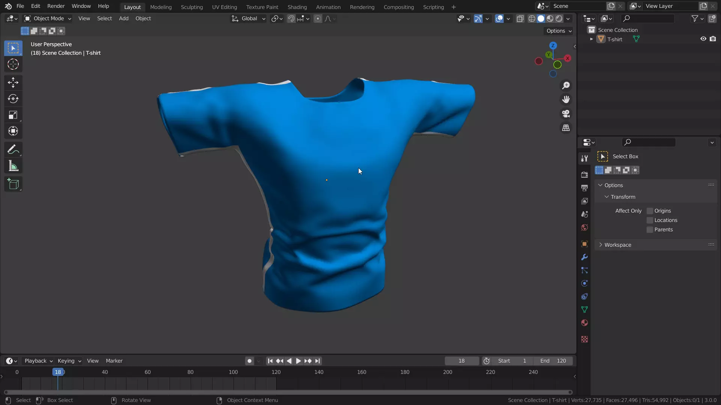Switch perspective/orthographic grid icon

[x=566, y=128]
